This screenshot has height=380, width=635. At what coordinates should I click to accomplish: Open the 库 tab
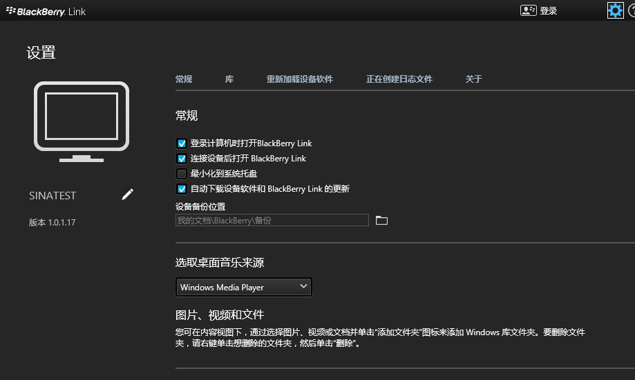(x=229, y=79)
